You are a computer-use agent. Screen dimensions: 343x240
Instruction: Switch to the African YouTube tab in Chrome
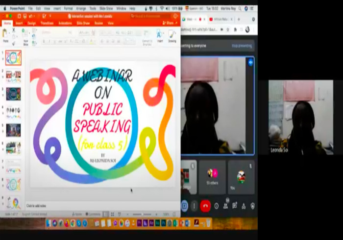click(221, 19)
